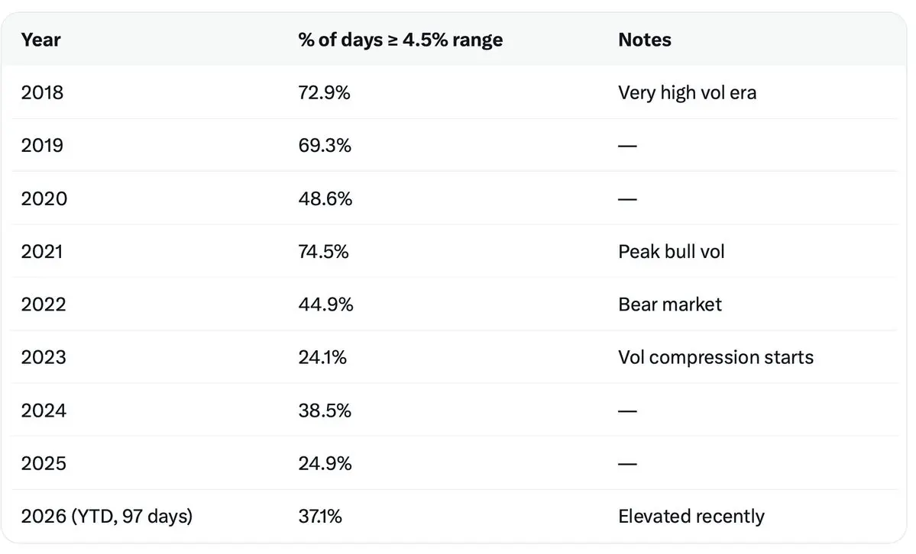Select the 'Very high vol era' note
Viewport: 916px width, 554px height.
(x=687, y=93)
